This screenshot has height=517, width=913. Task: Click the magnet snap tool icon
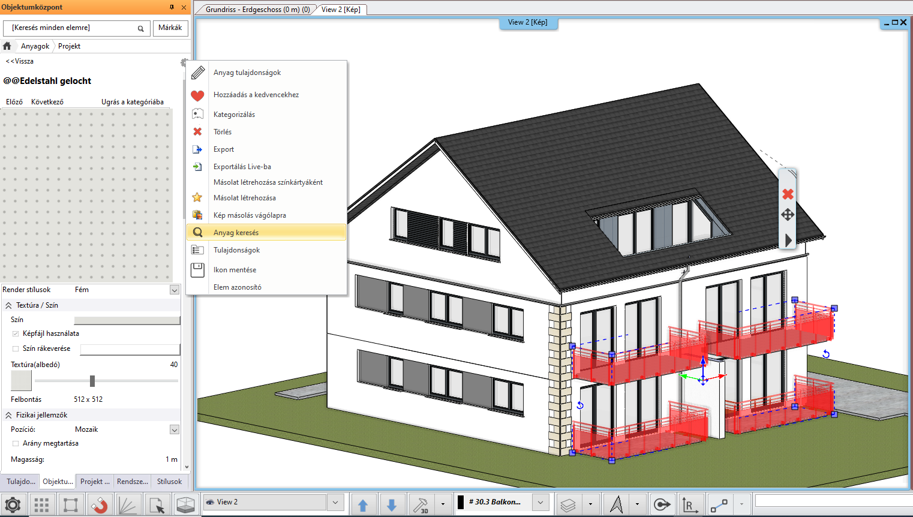(99, 505)
